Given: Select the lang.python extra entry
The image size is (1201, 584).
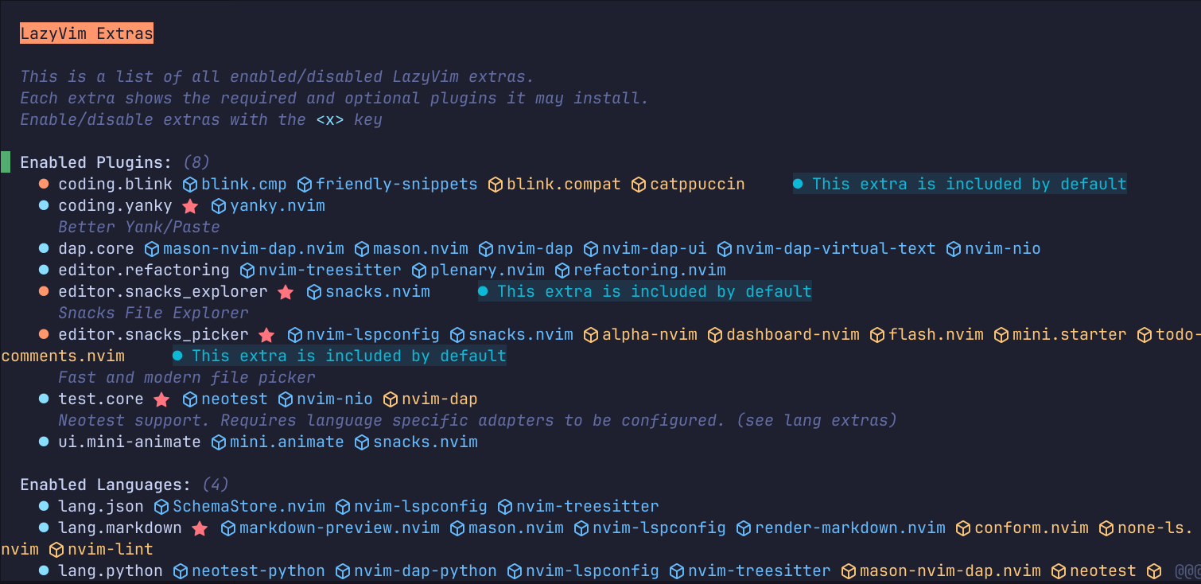Looking at the screenshot, I should (111, 570).
